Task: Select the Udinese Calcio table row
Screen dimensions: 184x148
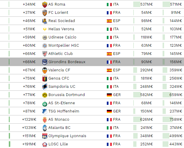Action: pos(92,37)
